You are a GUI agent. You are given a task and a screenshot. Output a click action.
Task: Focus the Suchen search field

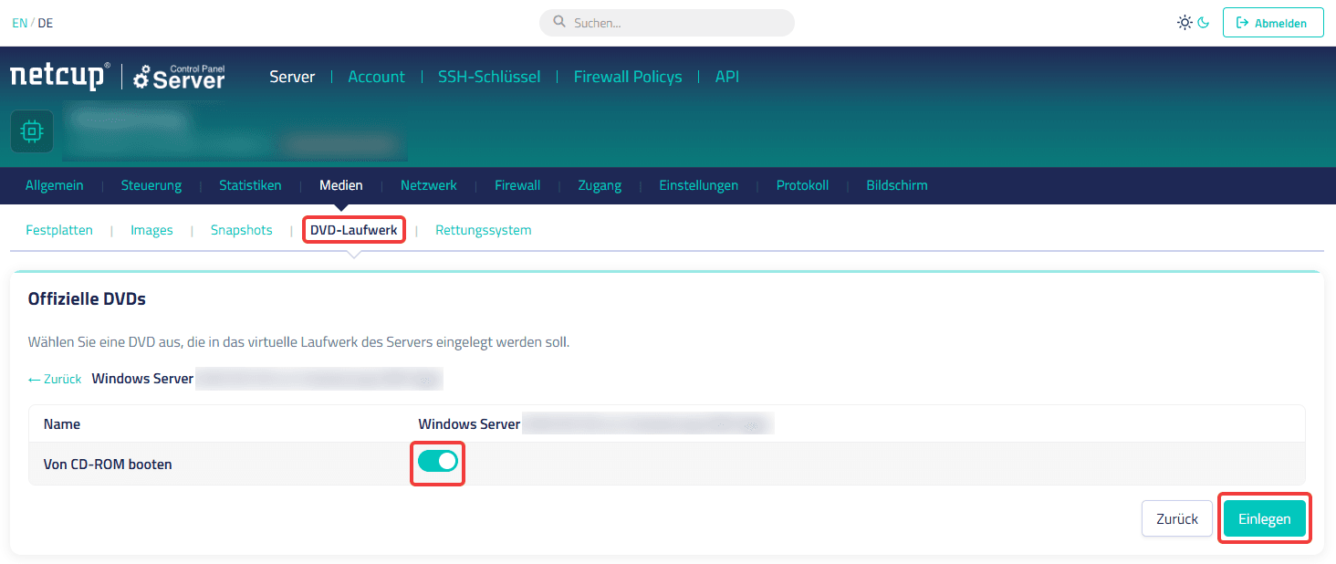pos(666,23)
